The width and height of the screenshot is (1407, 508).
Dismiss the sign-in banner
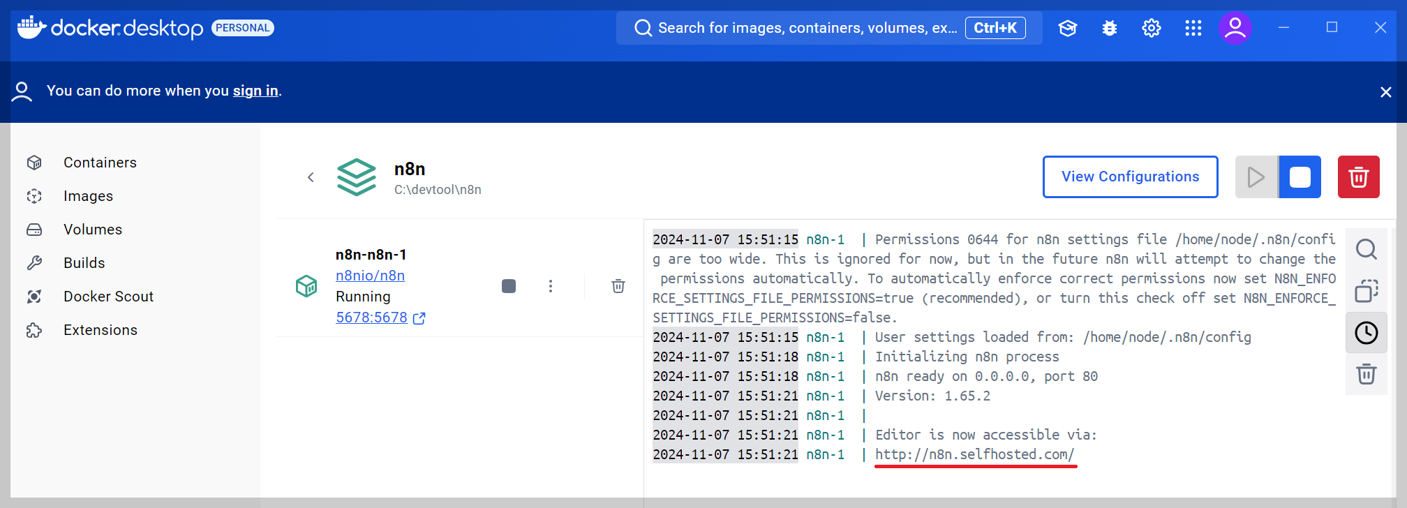pyautogui.click(x=1386, y=92)
